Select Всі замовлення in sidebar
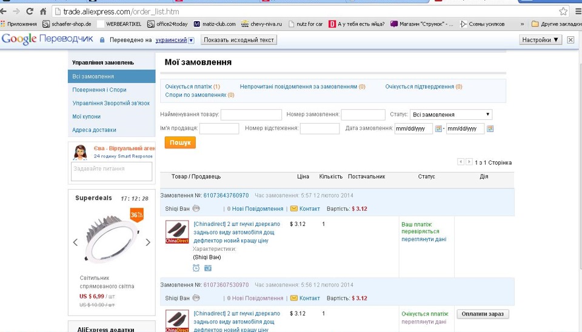This screenshot has width=582, height=332. [112, 76]
